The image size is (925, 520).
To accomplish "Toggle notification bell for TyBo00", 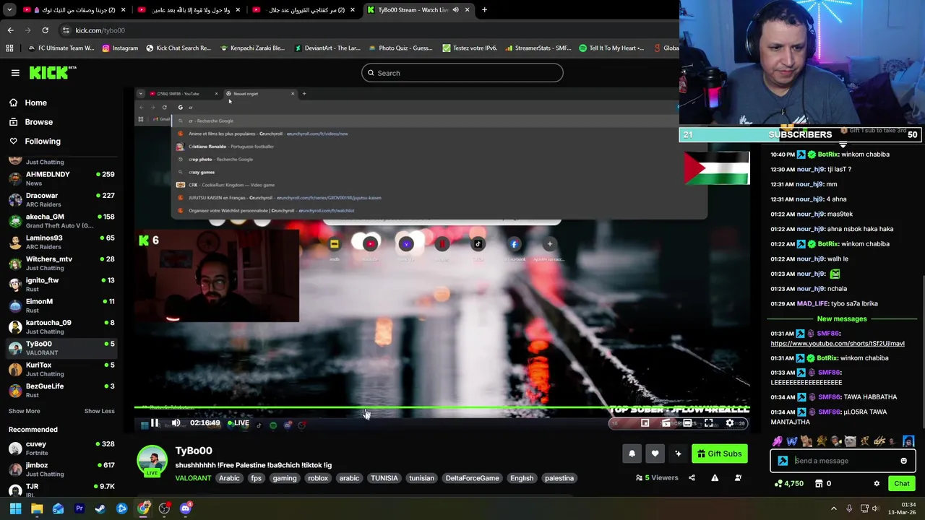I will coord(632,454).
